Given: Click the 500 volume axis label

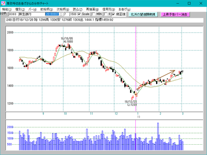Looking at the screenshot, I should click(10, 144).
